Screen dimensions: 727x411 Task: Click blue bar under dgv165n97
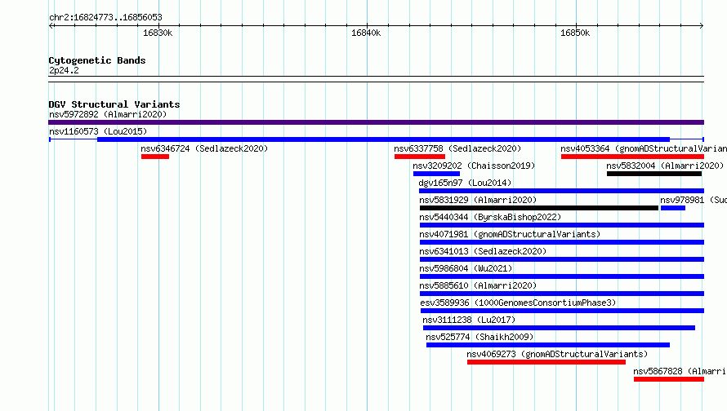(x=561, y=191)
